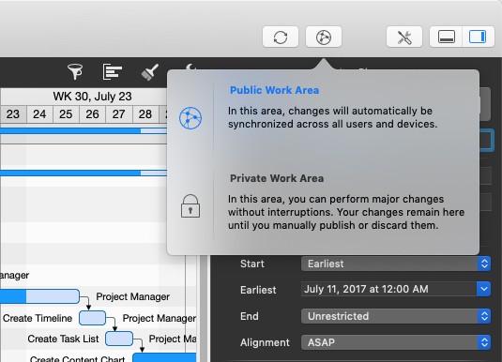Image resolution: width=502 pixels, height=362 pixels.
Task: Click the filter funnel icon
Action: pos(75,71)
